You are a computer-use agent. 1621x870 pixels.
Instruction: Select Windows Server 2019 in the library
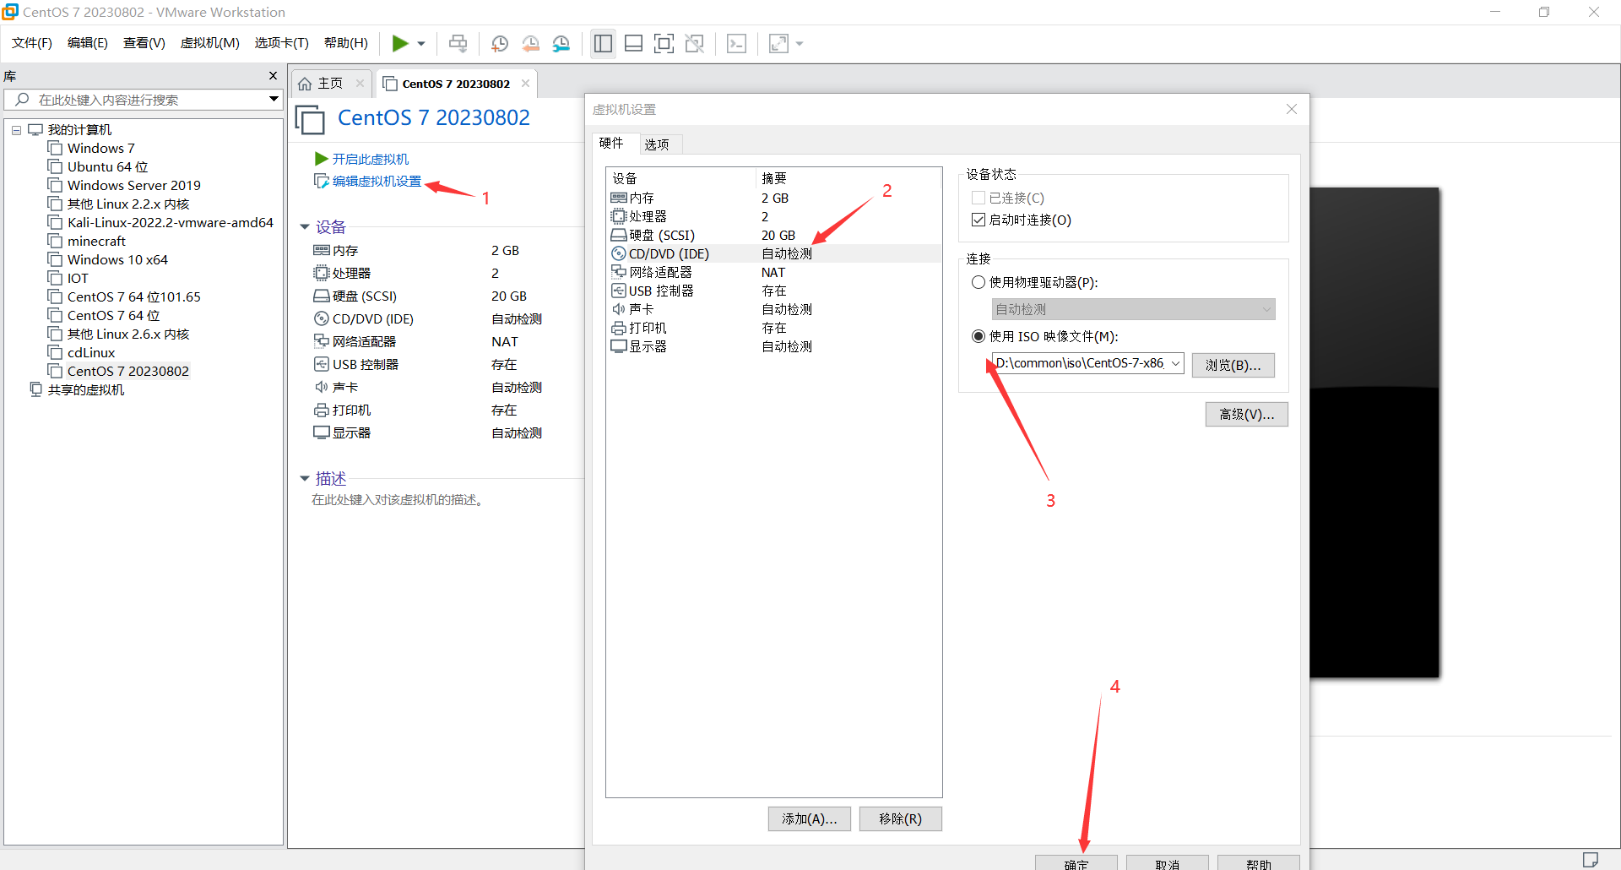click(133, 185)
